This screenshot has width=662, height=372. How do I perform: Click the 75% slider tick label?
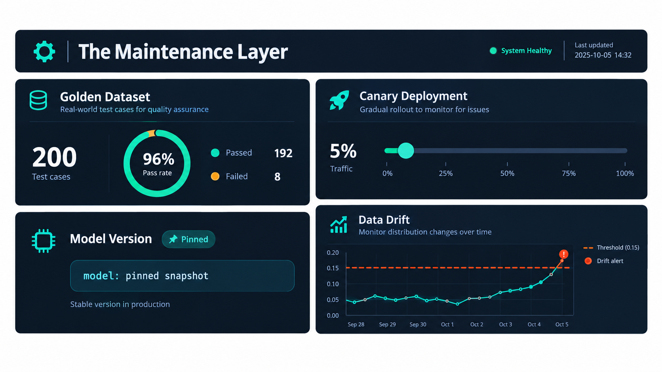[569, 174]
